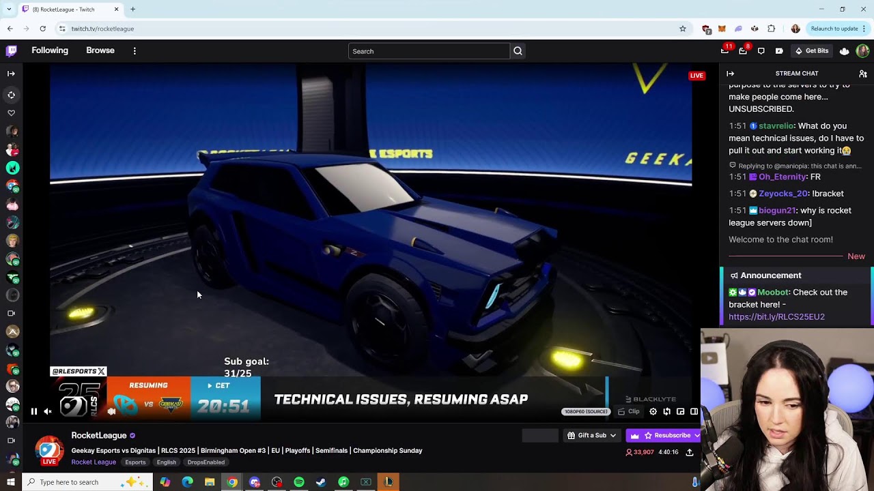
Task: Open the Windows Start menu
Action: pyautogui.click(x=10, y=482)
